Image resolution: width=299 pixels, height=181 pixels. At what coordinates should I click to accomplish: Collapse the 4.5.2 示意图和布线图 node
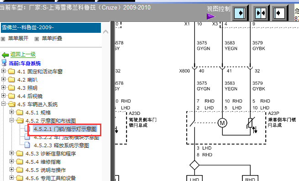tap(11, 120)
